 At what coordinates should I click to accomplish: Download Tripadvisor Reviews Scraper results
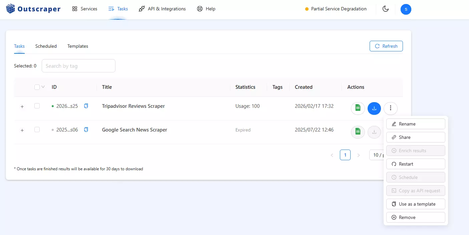coord(374,108)
